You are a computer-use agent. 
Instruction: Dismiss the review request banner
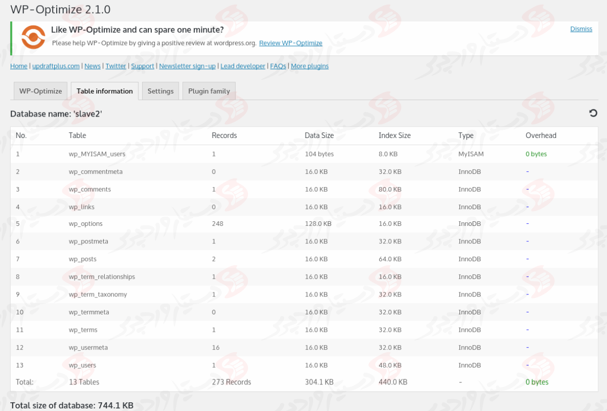[581, 29]
